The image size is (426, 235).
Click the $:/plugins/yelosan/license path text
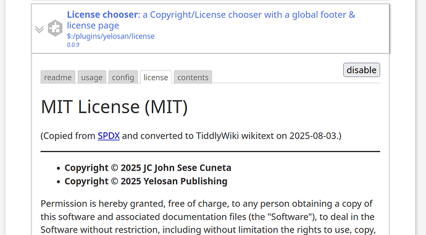click(x=111, y=36)
